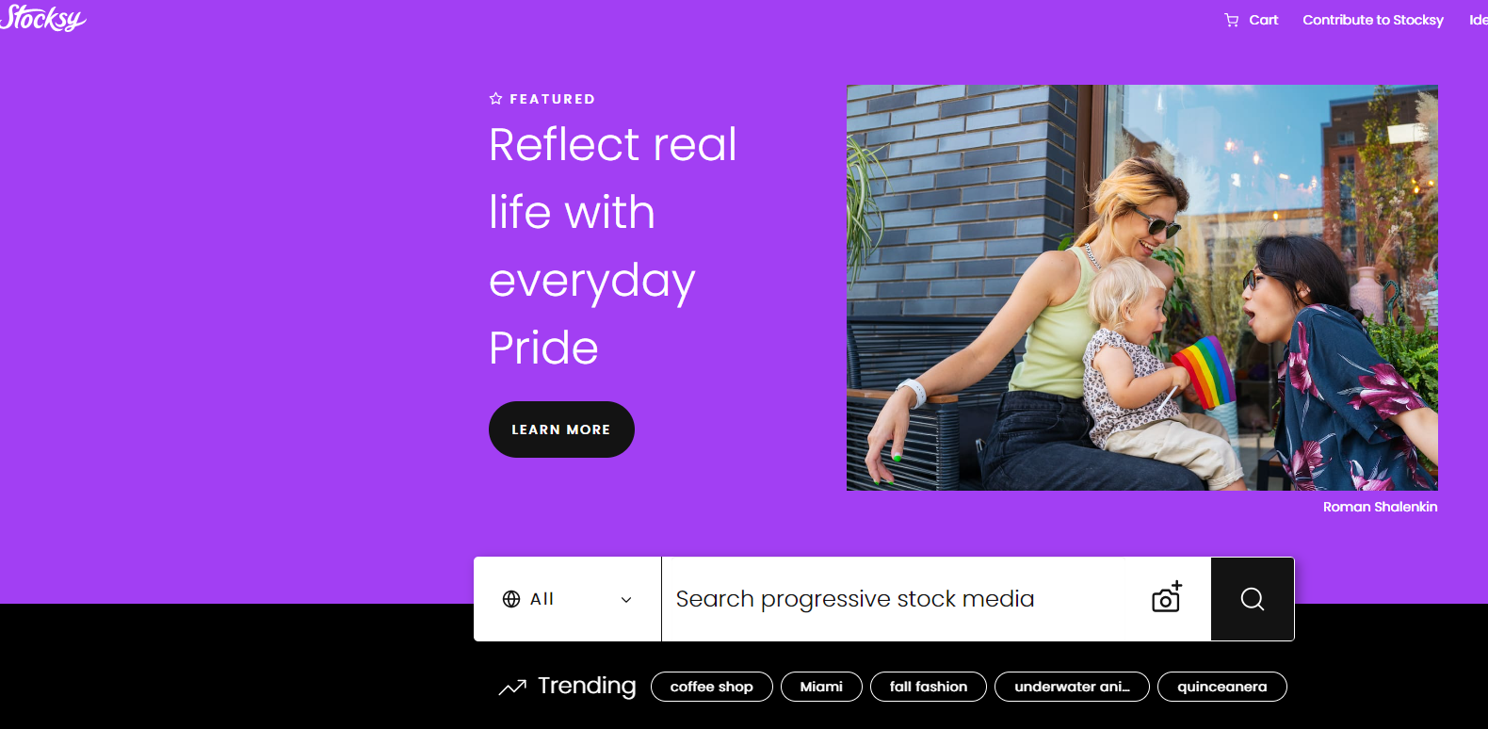Image resolution: width=1488 pixels, height=729 pixels.
Task: Click the chevron arrow in the All selector
Action: tap(626, 600)
